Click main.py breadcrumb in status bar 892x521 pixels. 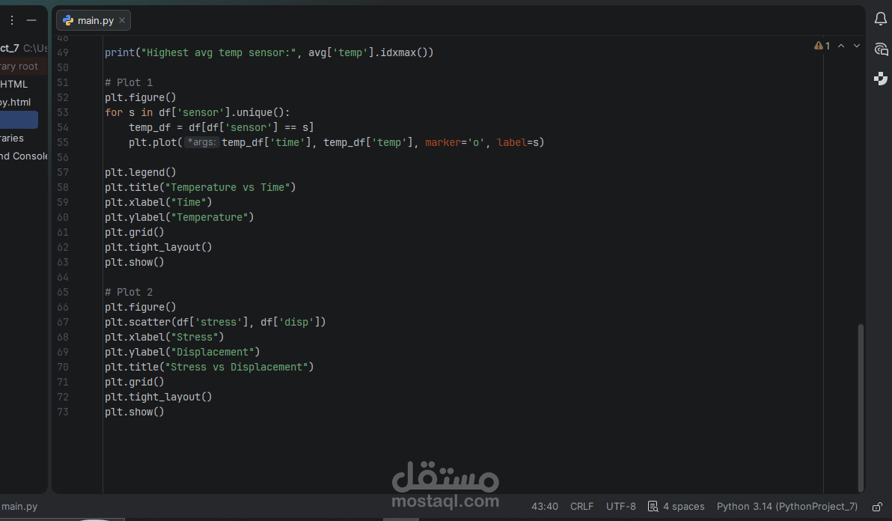tap(19, 506)
